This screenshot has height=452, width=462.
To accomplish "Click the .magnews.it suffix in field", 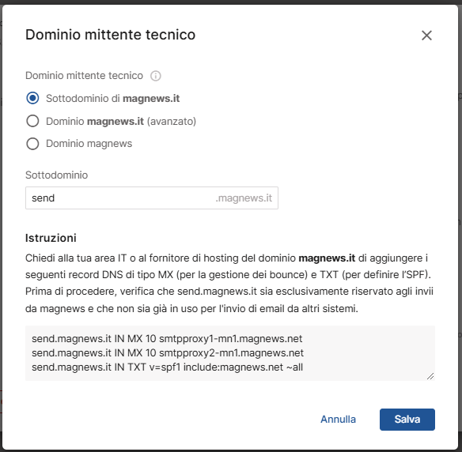I will 244,198.
